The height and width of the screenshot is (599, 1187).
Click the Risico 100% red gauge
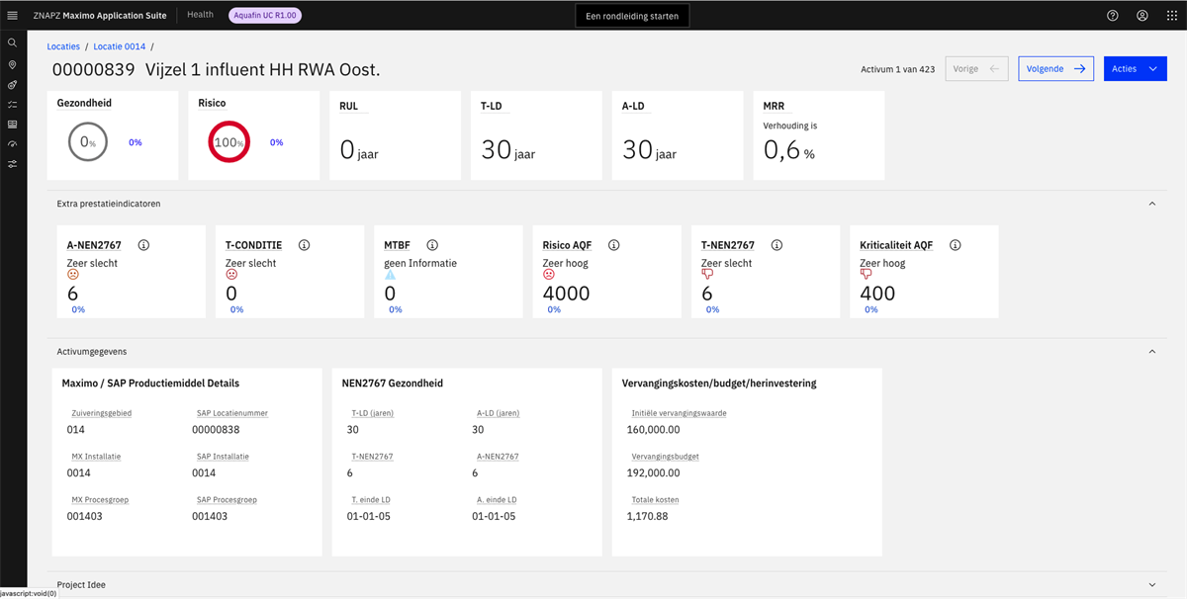(228, 142)
